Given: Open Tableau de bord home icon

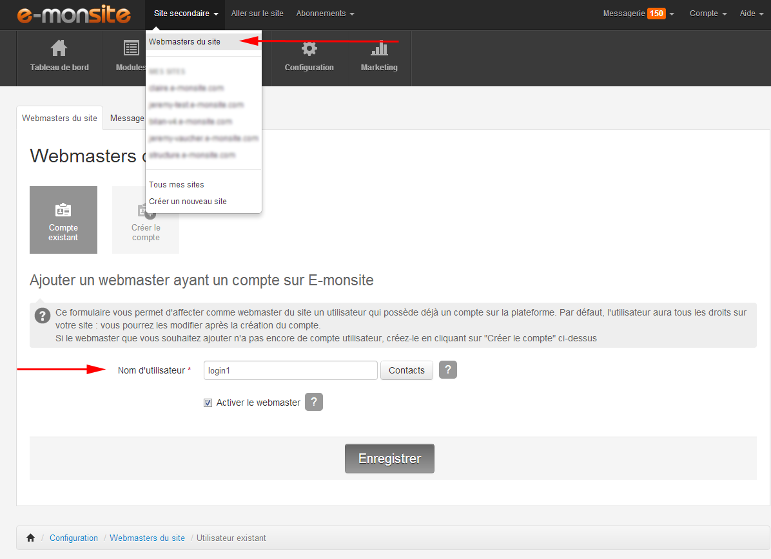Looking at the screenshot, I should (x=59, y=48).
